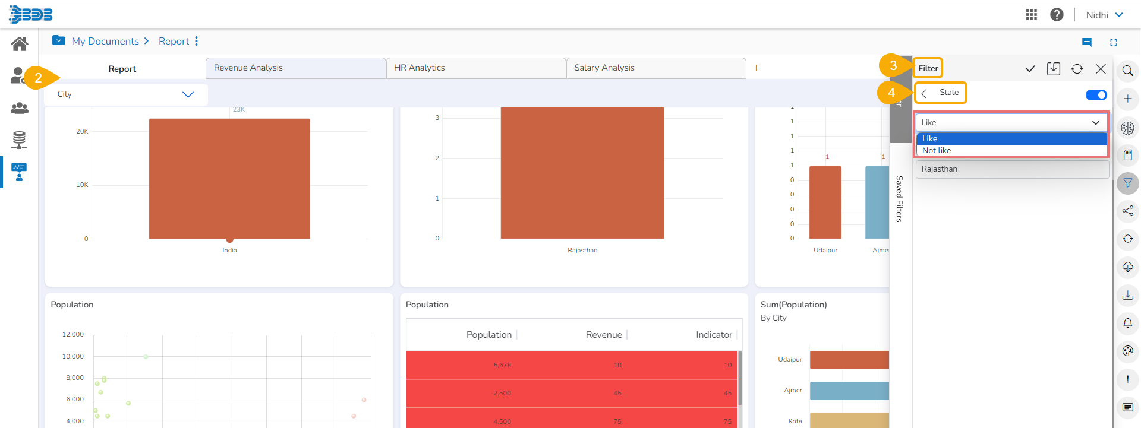This screenshot has width=1141, height=428.
Task: Open the notification bell icon
Action: pos(1127,324)
